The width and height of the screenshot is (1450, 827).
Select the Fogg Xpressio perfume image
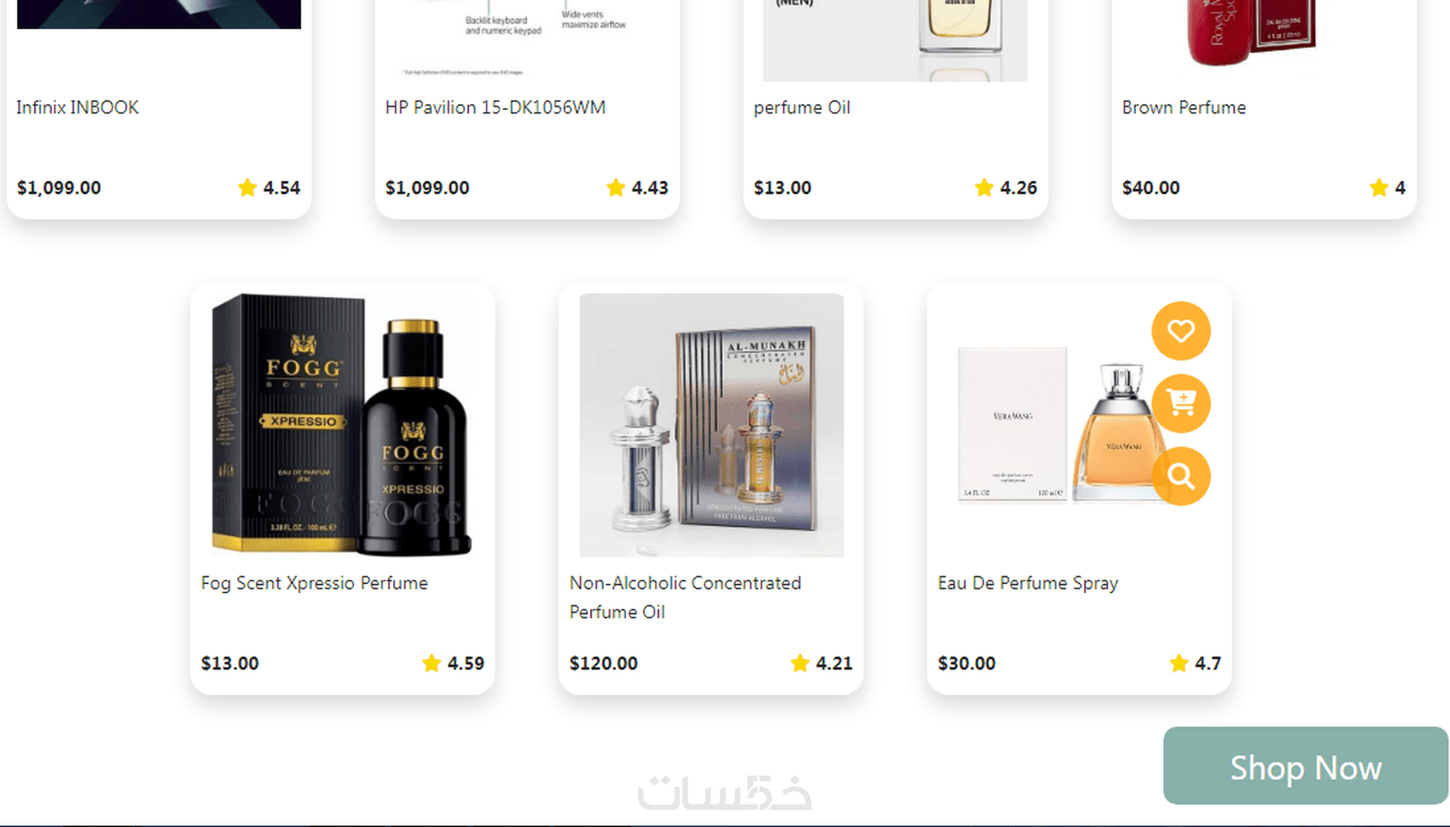click(342, 425)
